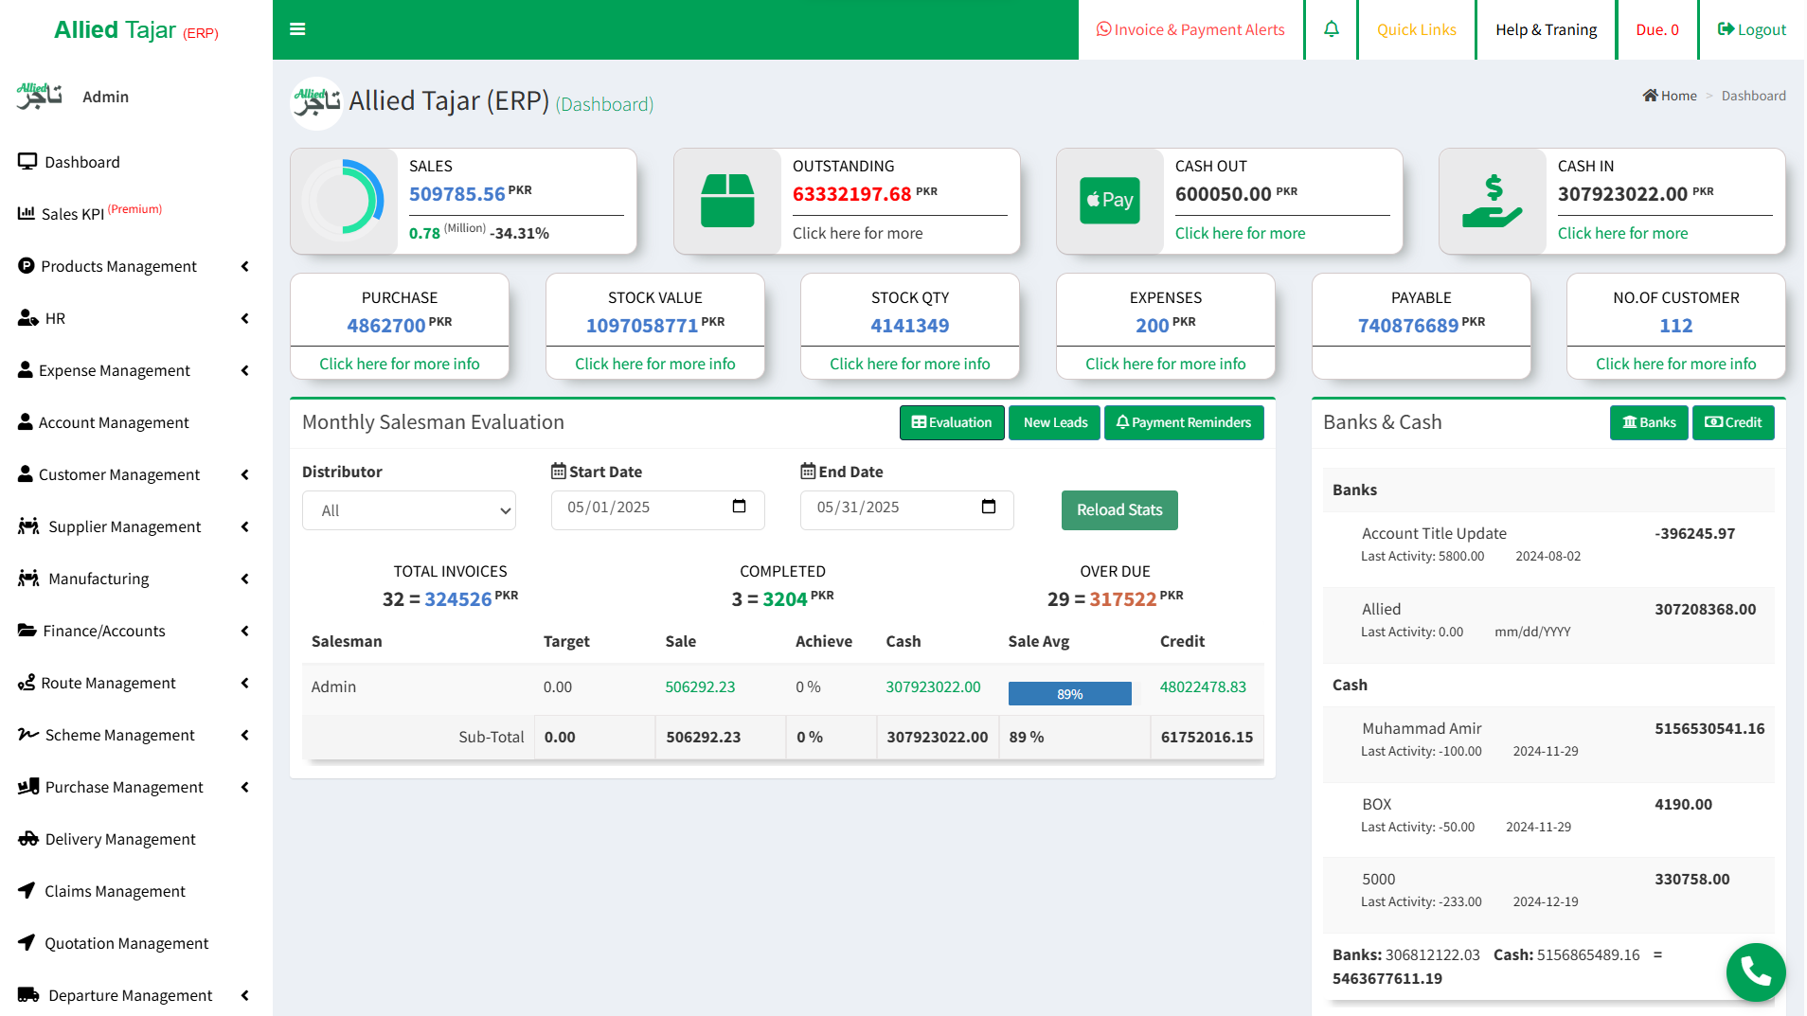Open Help & Traning menu
The height and width of the screenshot is (1016, 1807).
[1546, 29]
